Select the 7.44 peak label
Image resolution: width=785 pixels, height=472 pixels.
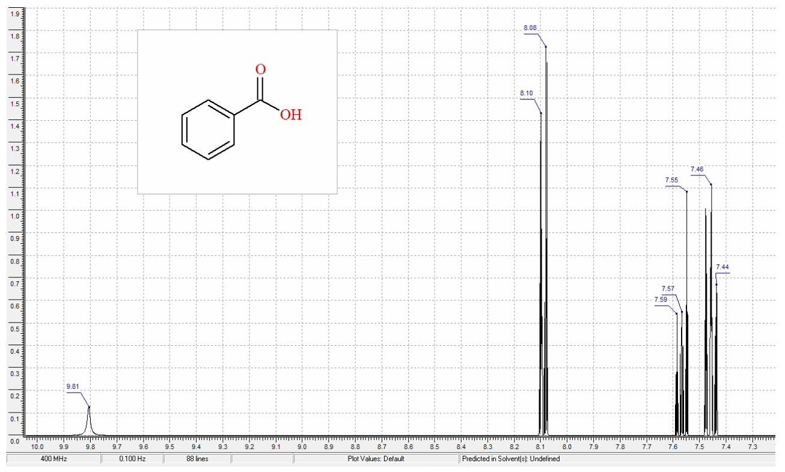[722, 266]
